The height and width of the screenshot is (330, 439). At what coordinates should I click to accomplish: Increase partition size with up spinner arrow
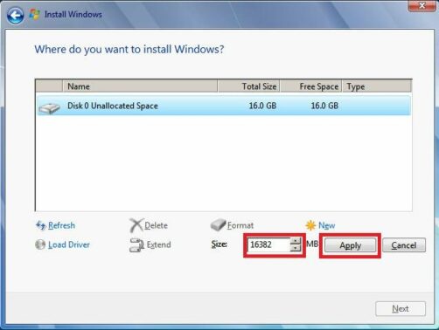[x=296, y=241]
